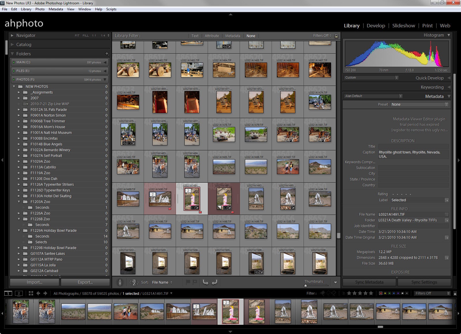Collapse the Folders panel
The width and height of the screenshot is (461, 334).
[x=12, y=54]
